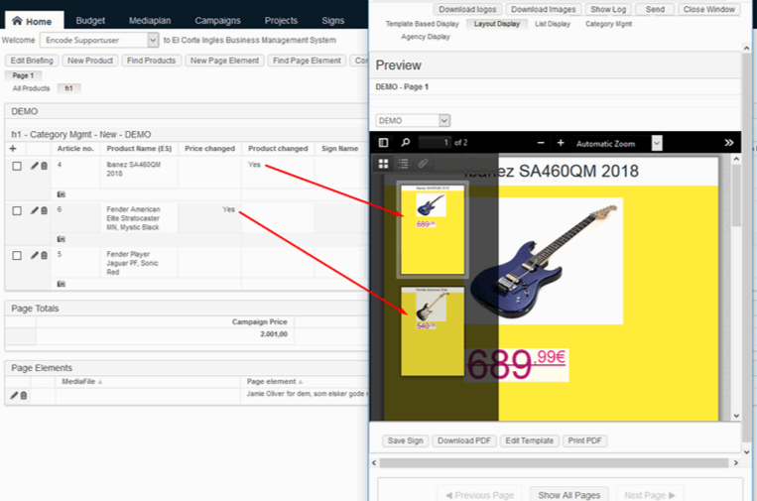
Task: Switch to Agency Display tab
Action: coord(426,37)
